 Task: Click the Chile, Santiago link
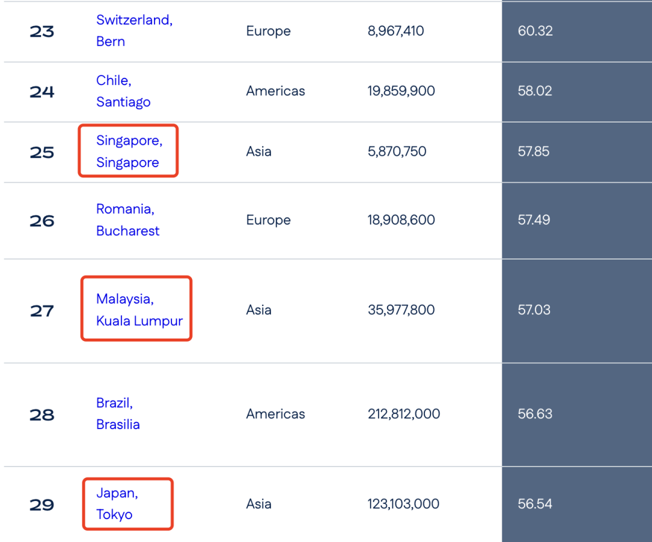click(x=123, y=91)
